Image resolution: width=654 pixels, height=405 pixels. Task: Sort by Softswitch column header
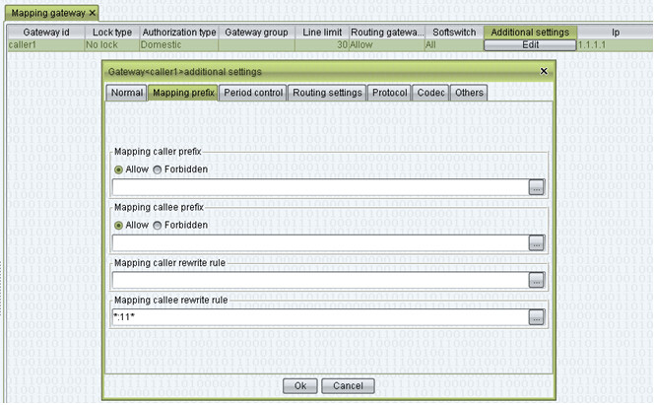coord(454,33)
